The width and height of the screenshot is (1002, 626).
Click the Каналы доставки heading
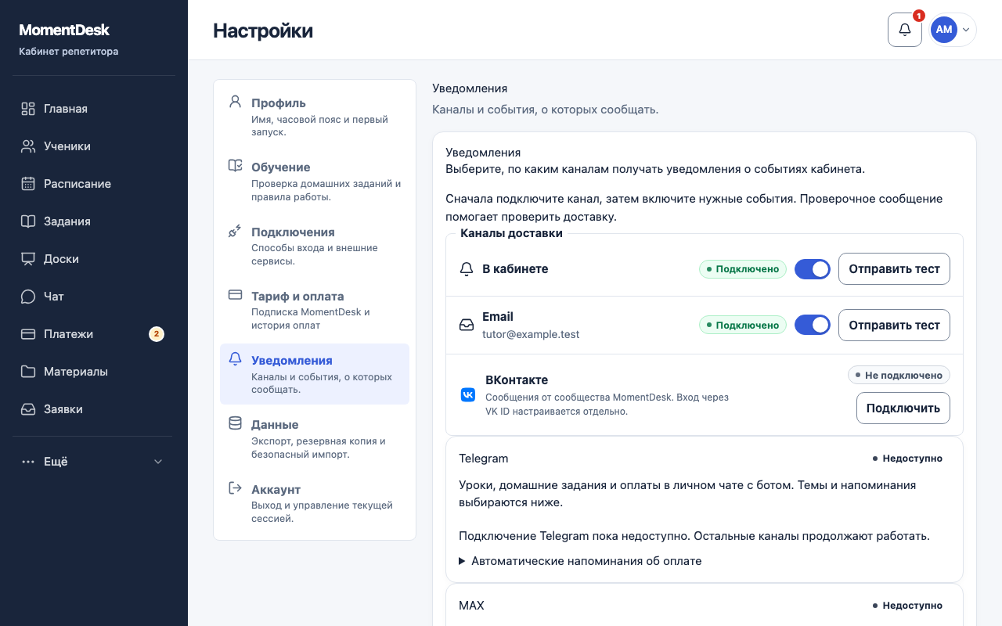[x=511, y=233]
